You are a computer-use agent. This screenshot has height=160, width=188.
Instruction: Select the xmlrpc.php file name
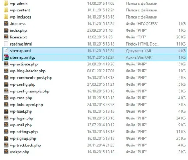[x=20, y=152]
